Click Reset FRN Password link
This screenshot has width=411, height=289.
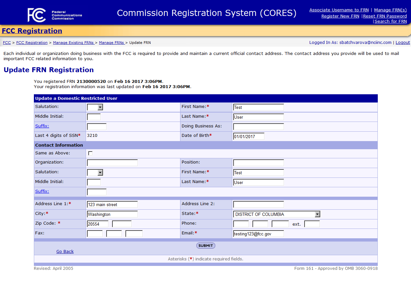(x=385, y=16)
